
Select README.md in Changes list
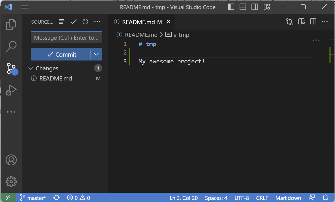point(56,78)
